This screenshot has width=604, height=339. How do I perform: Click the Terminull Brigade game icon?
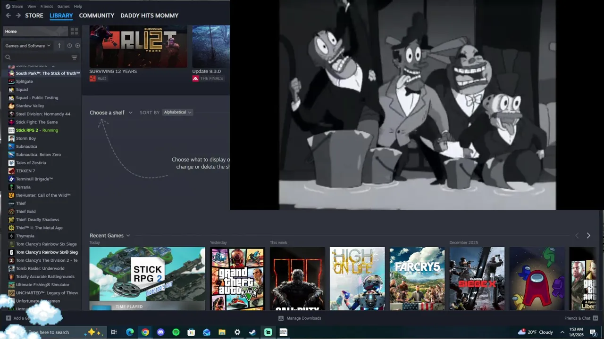pyautogui.click(x=11, y=179)
